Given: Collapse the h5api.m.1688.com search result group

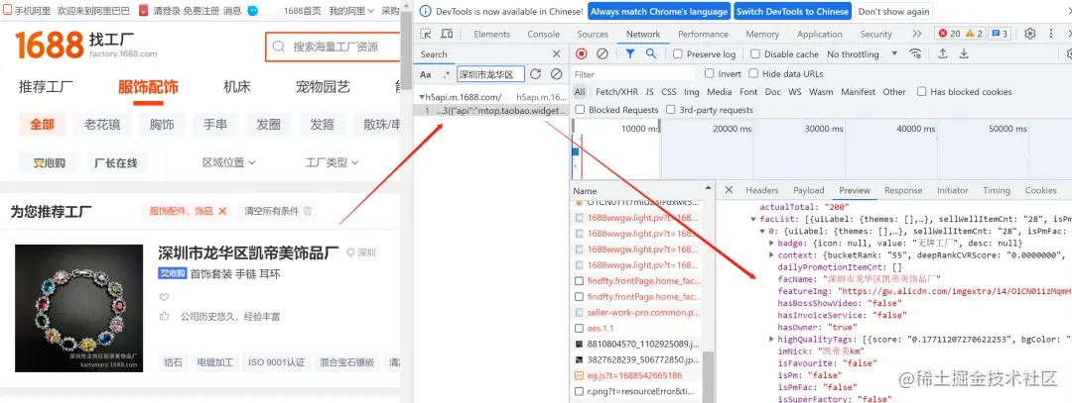Looking at the screenshot, I should 422,97.
